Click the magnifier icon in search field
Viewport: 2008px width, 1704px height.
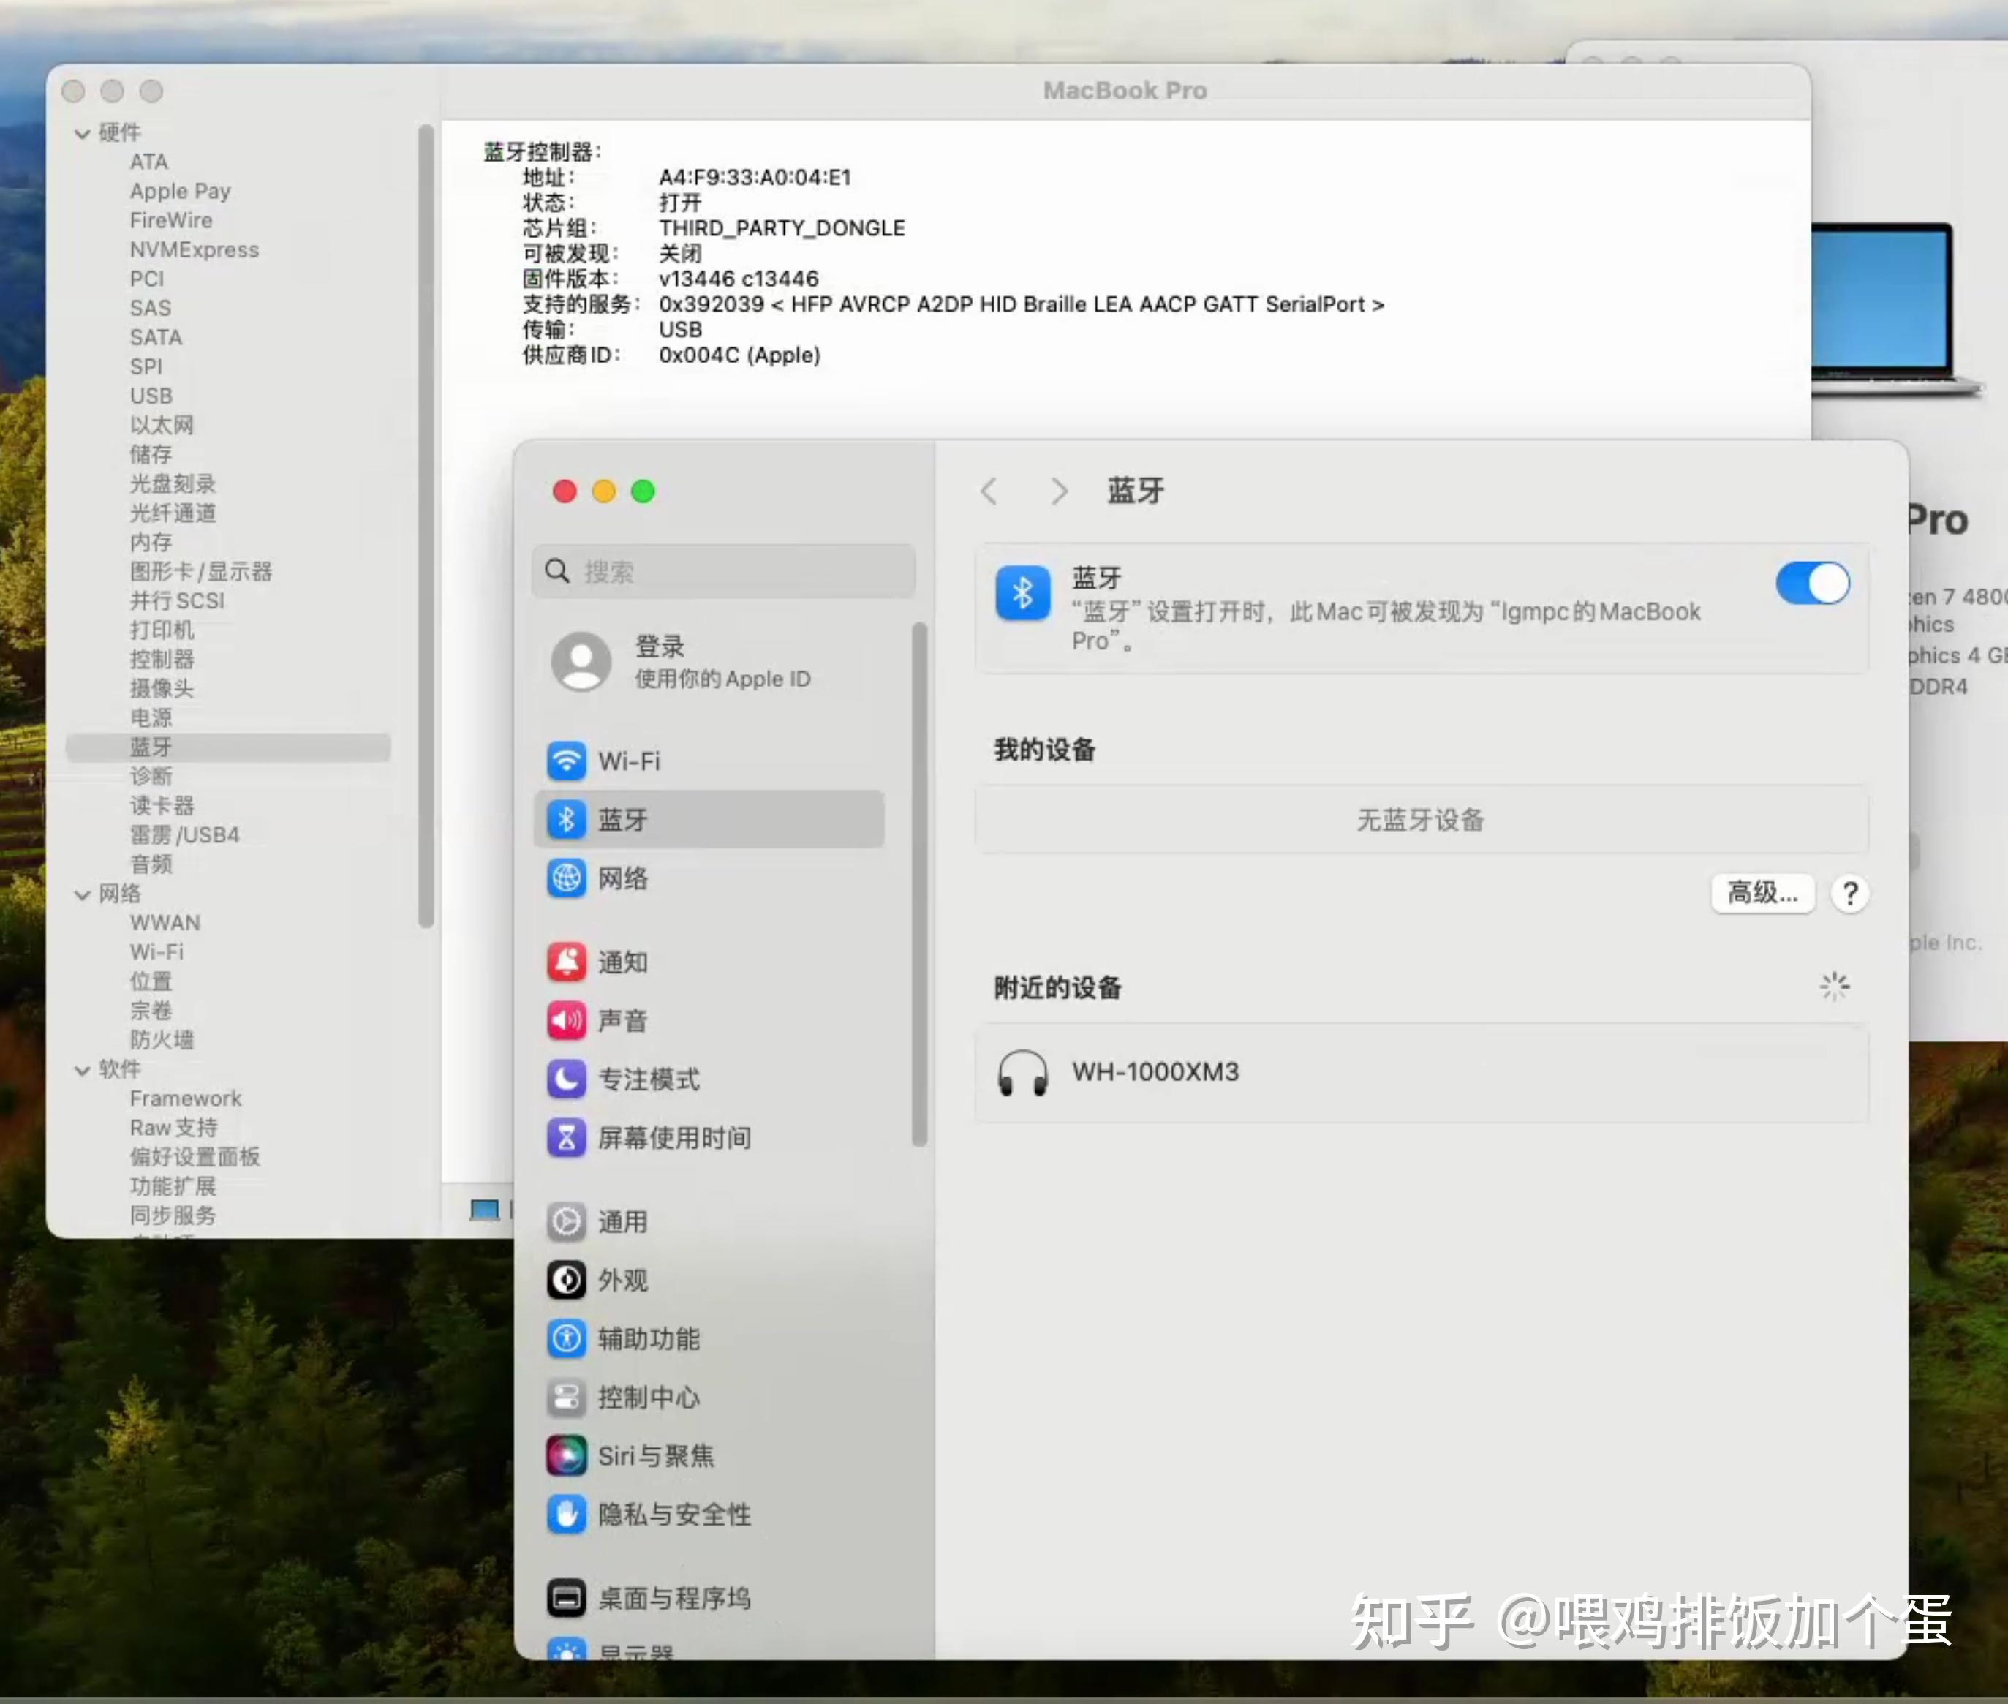557,571
